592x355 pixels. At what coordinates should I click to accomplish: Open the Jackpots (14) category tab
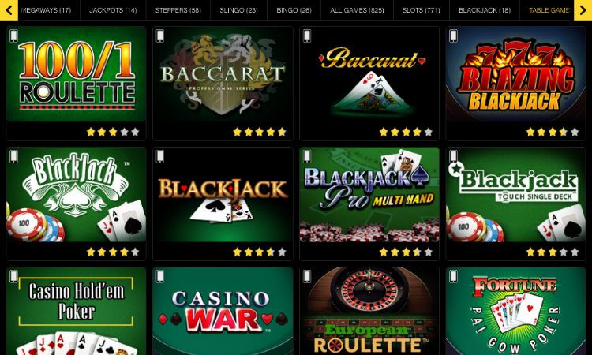pos(113,10)
